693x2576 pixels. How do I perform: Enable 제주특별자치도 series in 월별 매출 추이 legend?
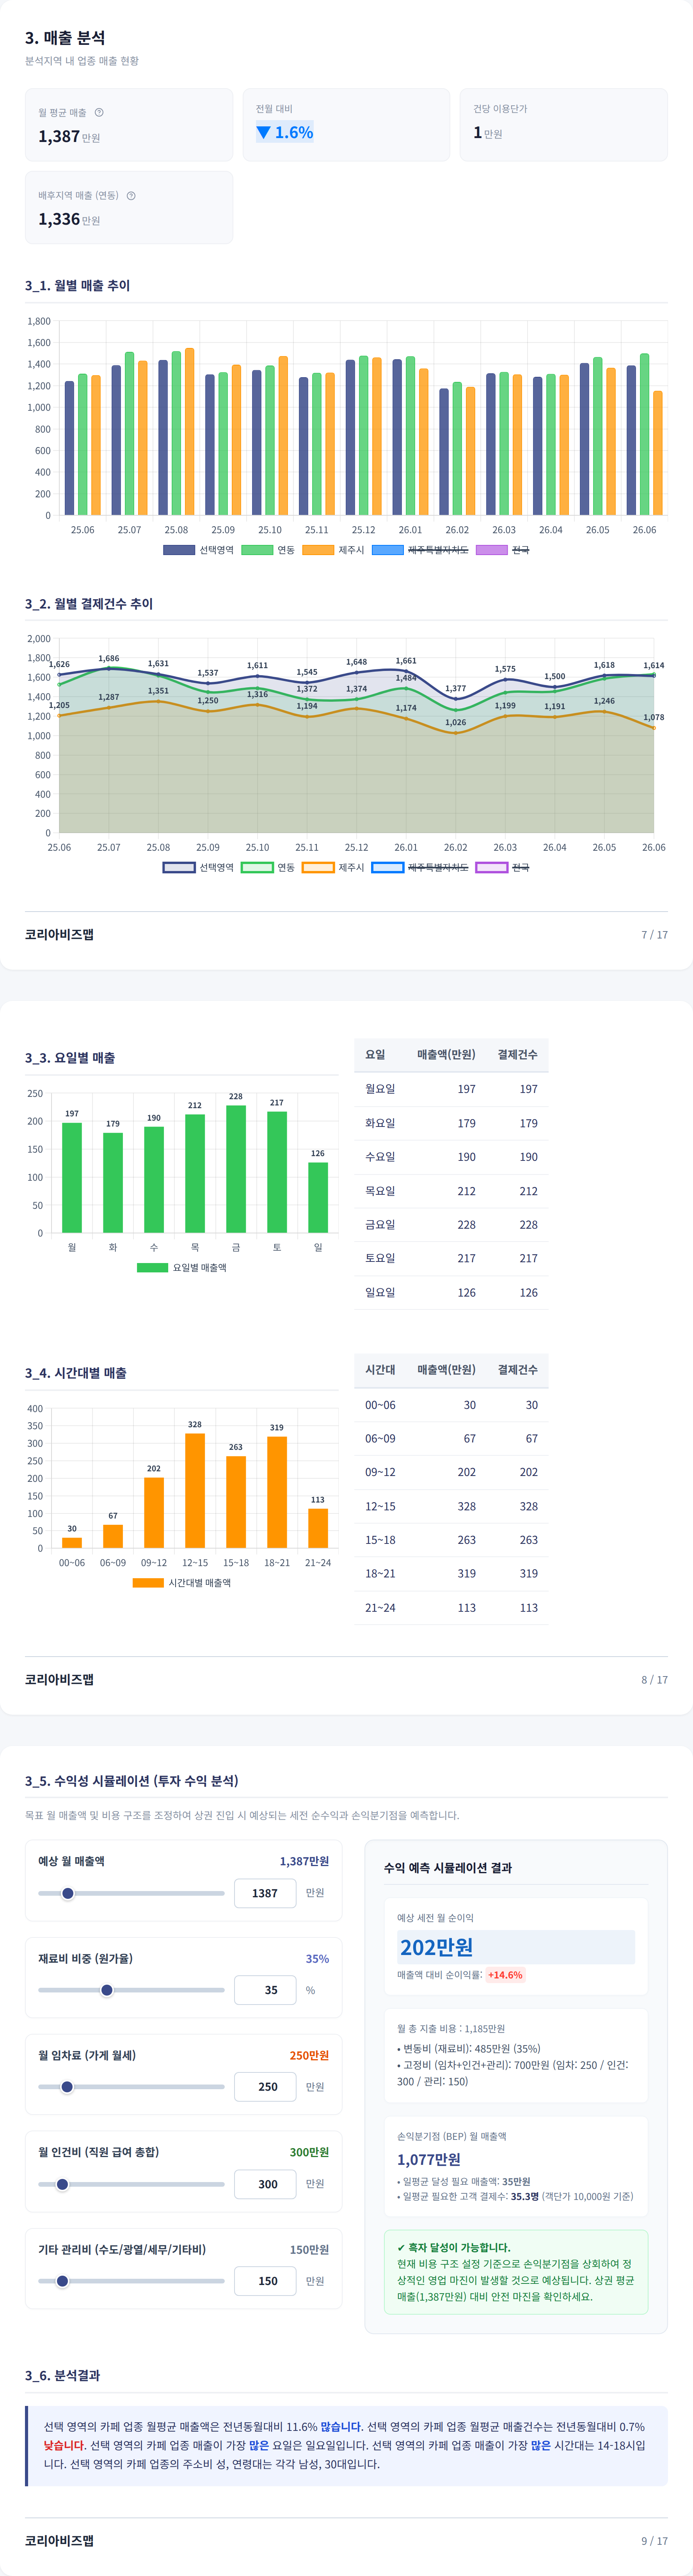420,550
